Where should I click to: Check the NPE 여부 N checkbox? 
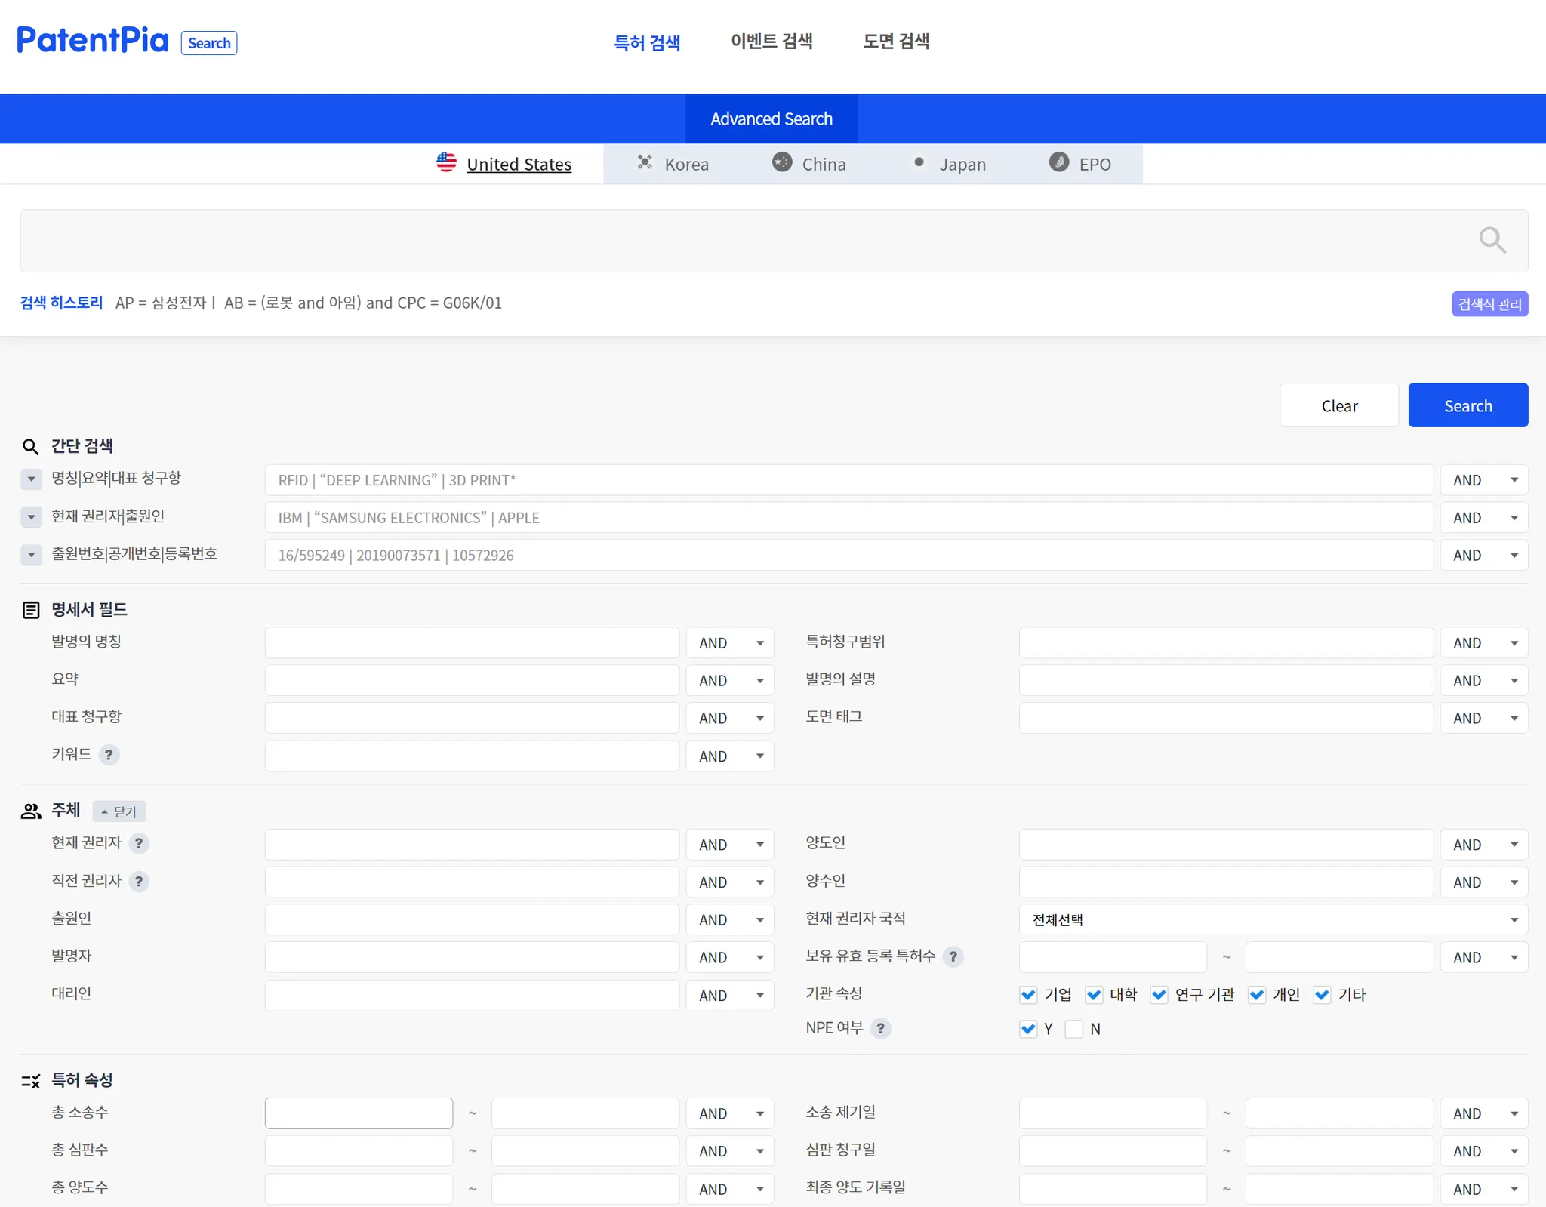tap(1073, 1029)
